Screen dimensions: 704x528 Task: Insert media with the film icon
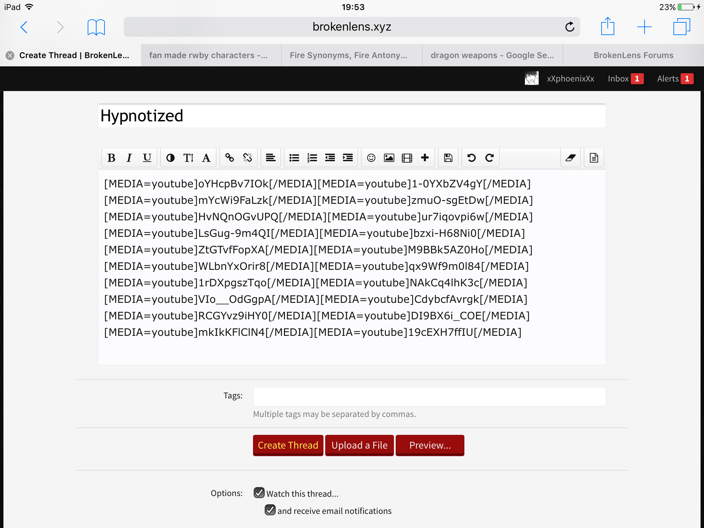(x=407, y=158)
